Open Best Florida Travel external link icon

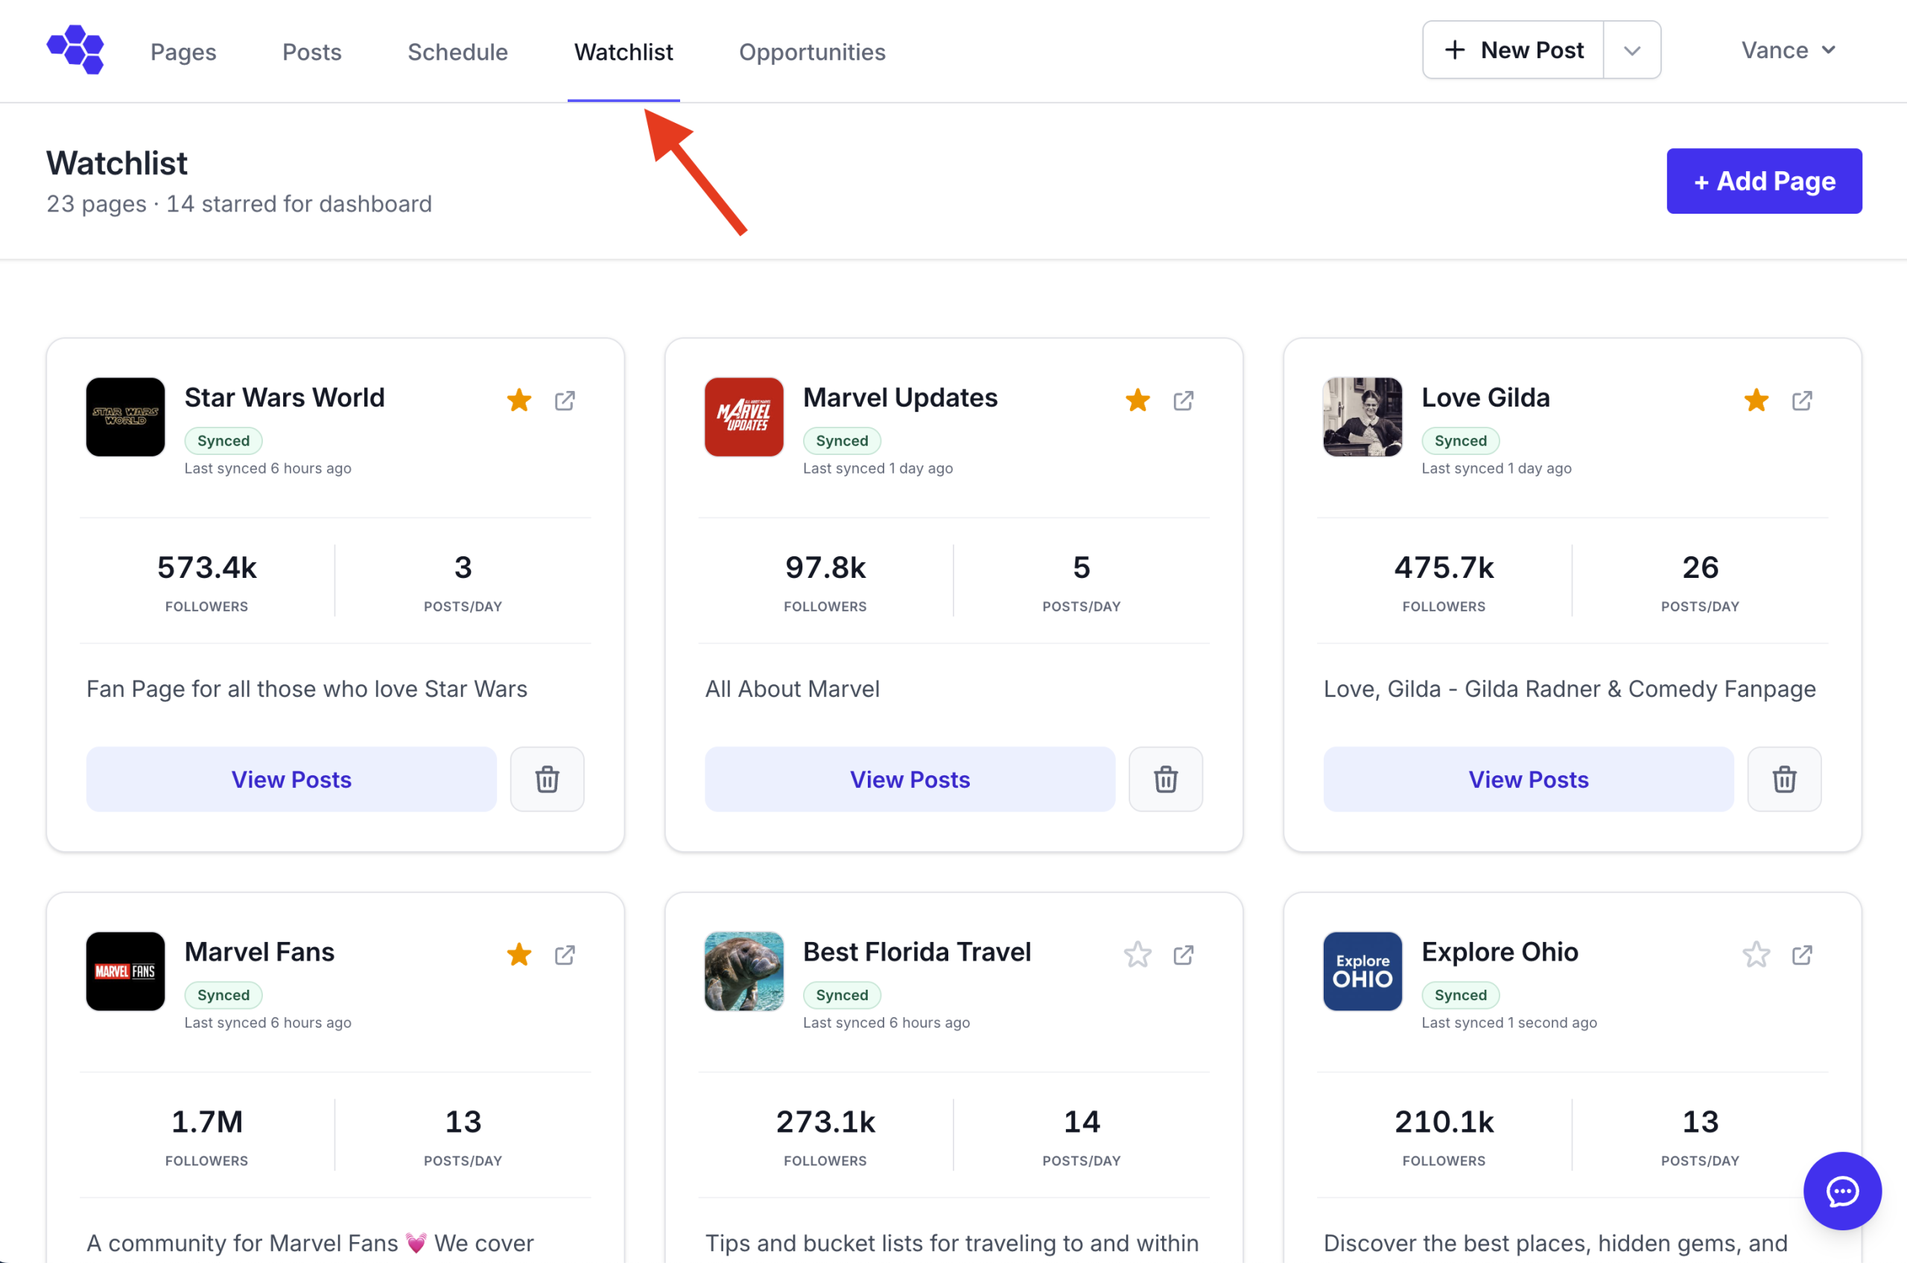1184,955
